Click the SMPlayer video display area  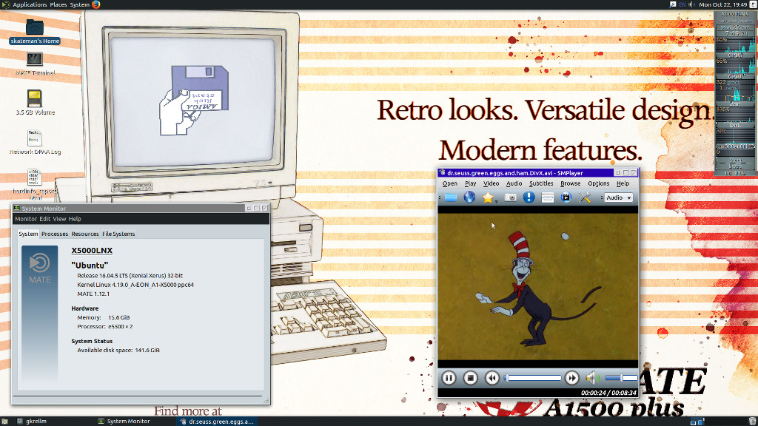538,287
